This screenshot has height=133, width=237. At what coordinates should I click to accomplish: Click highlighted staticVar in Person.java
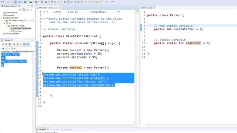193,43
